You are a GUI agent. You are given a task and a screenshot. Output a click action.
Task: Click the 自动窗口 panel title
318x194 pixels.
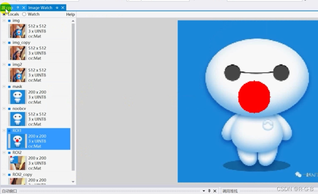(x=9, y=191)
